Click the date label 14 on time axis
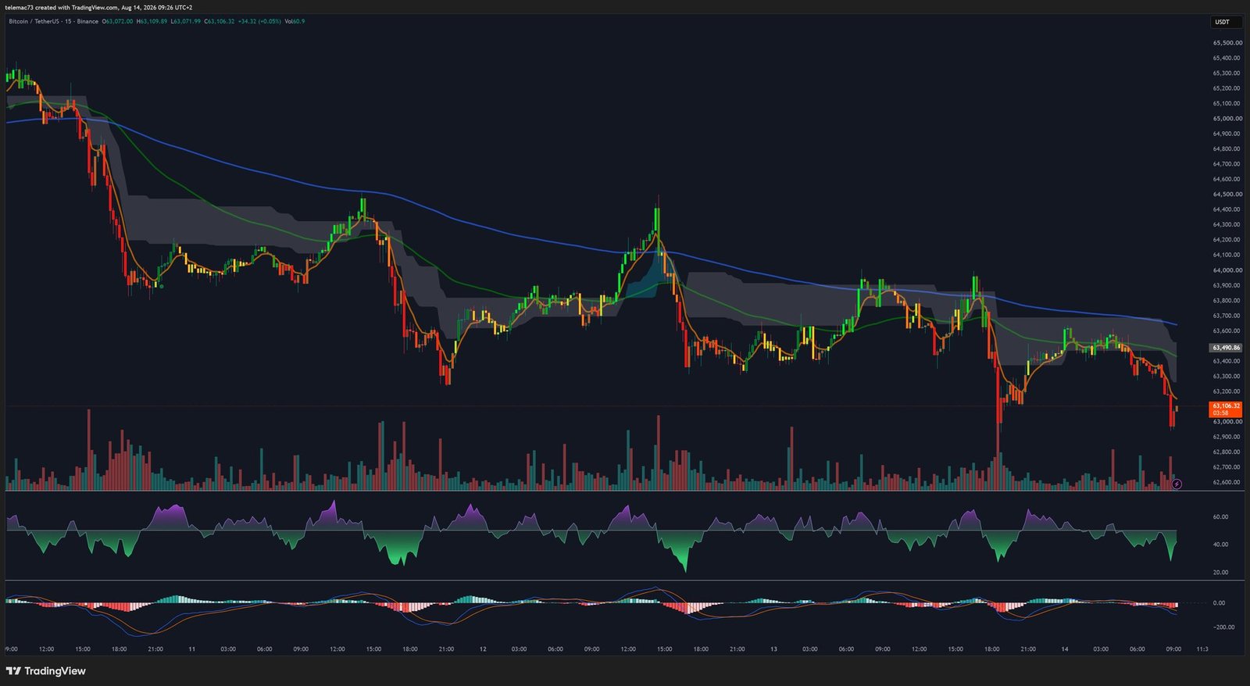 pyautogui.click(x=1064, y=649)
